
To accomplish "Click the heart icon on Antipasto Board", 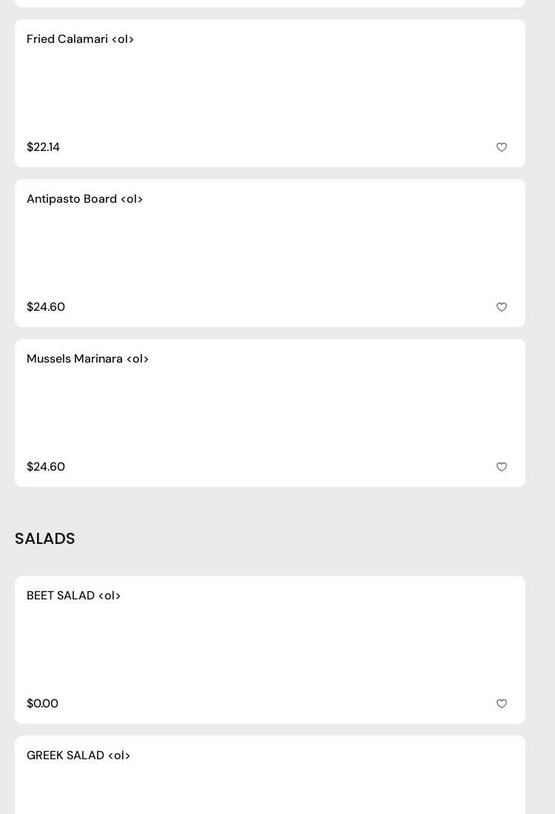I will pos(502,307).
